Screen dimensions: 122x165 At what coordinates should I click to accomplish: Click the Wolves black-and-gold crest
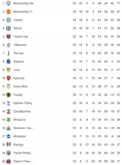click(9, 95)
